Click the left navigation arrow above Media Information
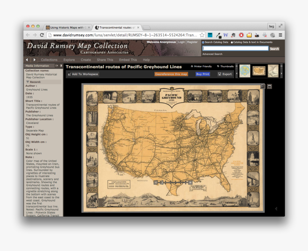Screen dimensions: 308x251 tap(27, 60)
